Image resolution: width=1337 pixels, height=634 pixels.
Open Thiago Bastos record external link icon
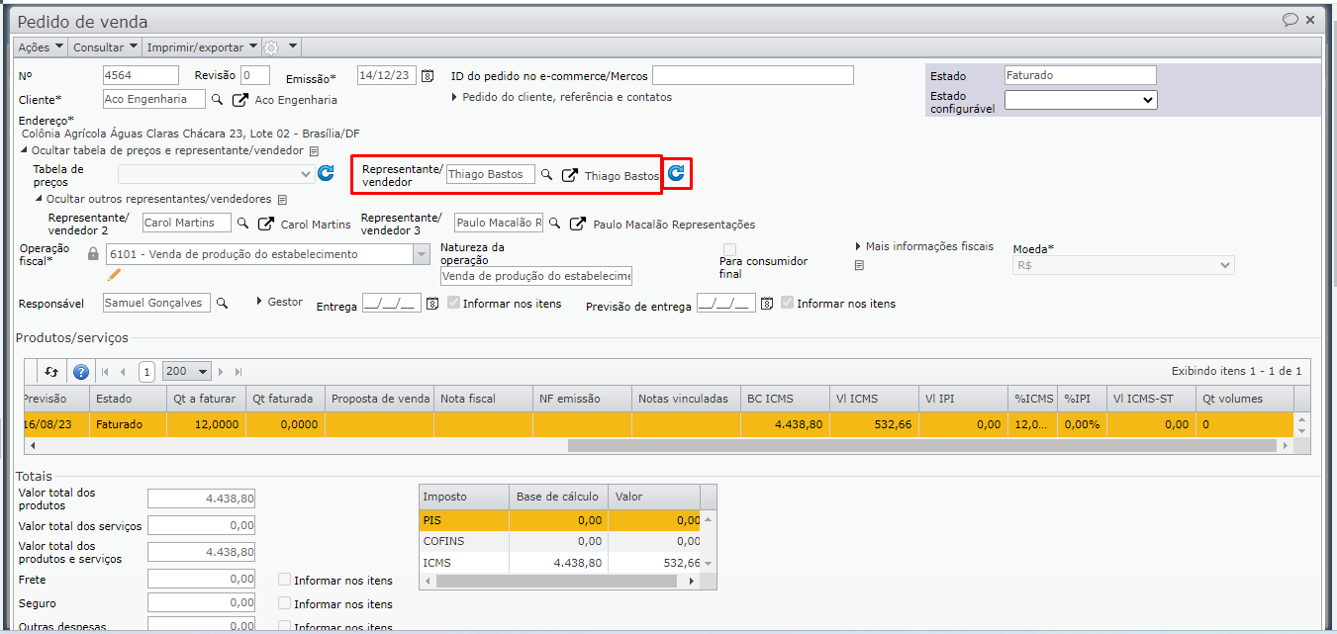pos(570,175)
